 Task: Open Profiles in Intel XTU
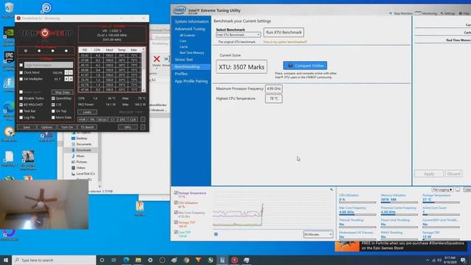click(181, 74)
